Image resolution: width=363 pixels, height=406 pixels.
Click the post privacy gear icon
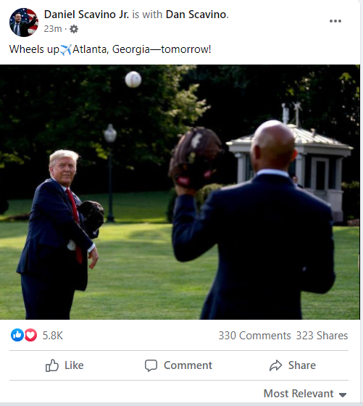[x=74, y=29]
